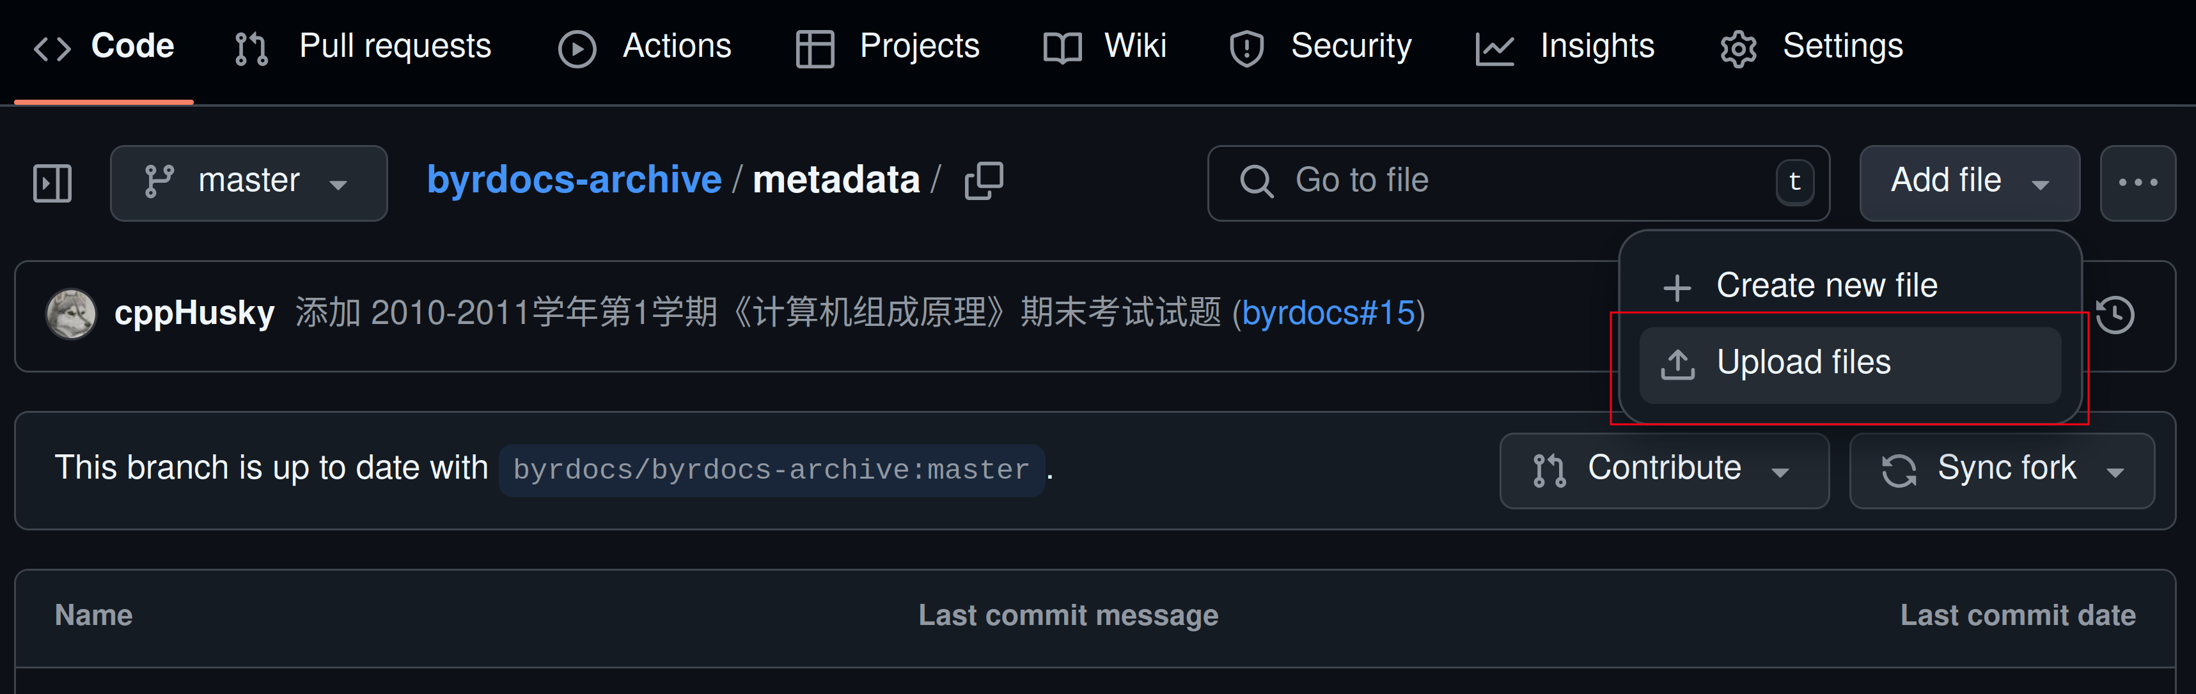
Task: Click the cppHusky author name
Action: (194, 313)
